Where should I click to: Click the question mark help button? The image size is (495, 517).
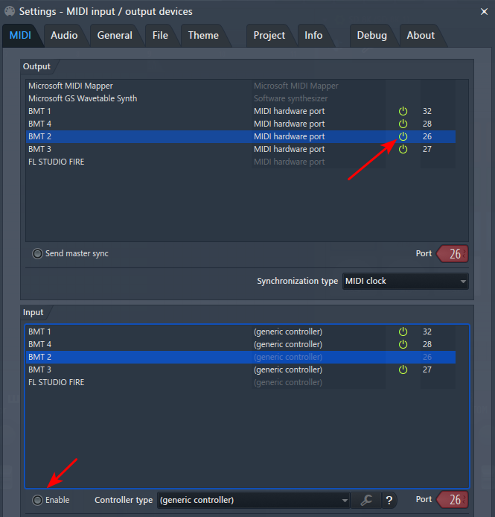pyautogui.click(x=389, y=500)
